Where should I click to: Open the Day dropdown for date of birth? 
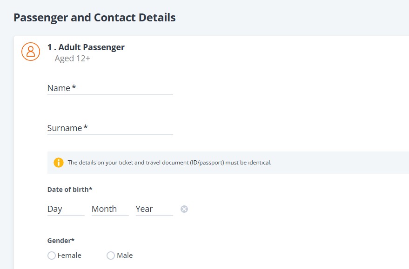coord(66,209)
